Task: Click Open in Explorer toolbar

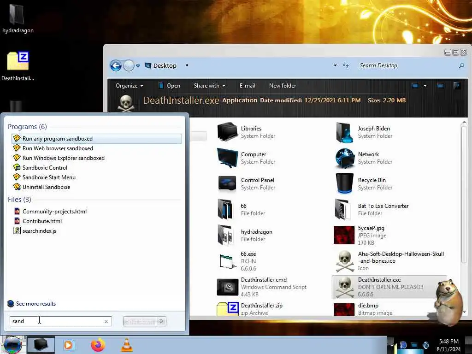Action: tap(170, 86)
